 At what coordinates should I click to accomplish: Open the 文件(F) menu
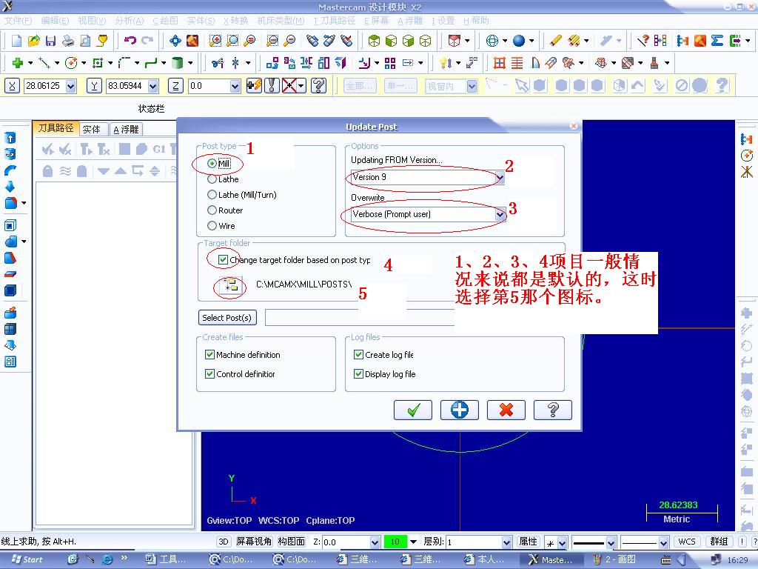point(18,21)
